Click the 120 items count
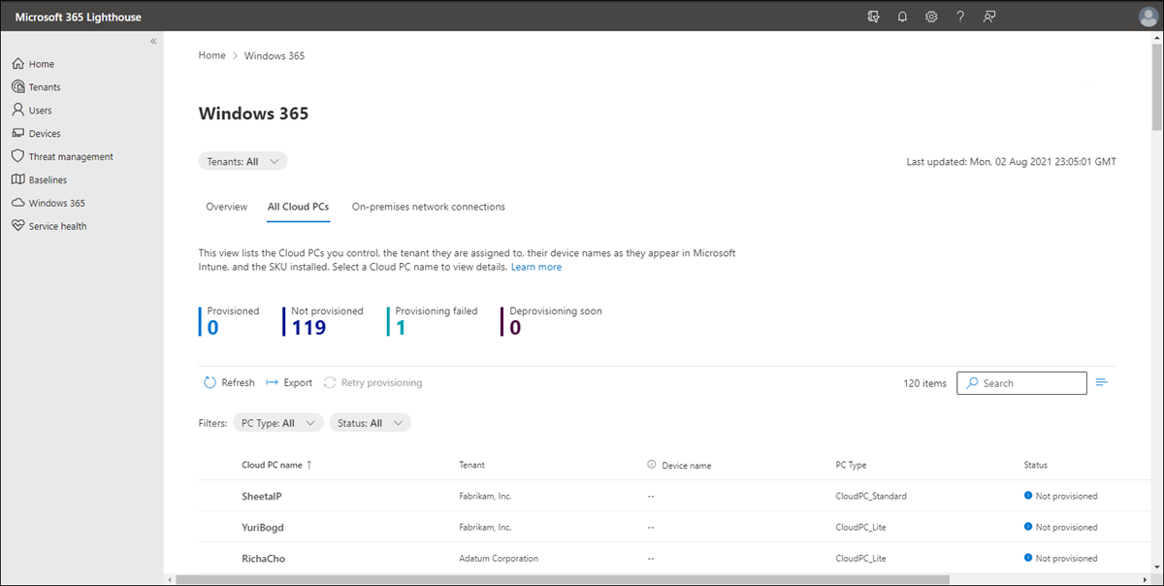Screen dimensions: 1164x586 point(924,383)
